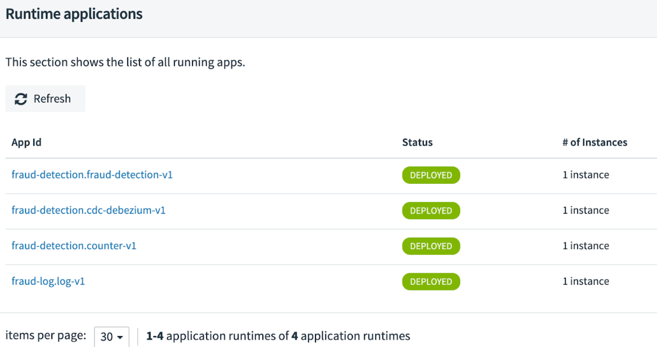Click instance count for fraud-log.log-v1 row
The height and width of the screenshot is (347, 657).
click(586, 281)
